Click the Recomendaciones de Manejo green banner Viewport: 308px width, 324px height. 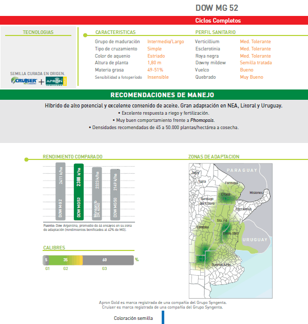click(154, 95)
